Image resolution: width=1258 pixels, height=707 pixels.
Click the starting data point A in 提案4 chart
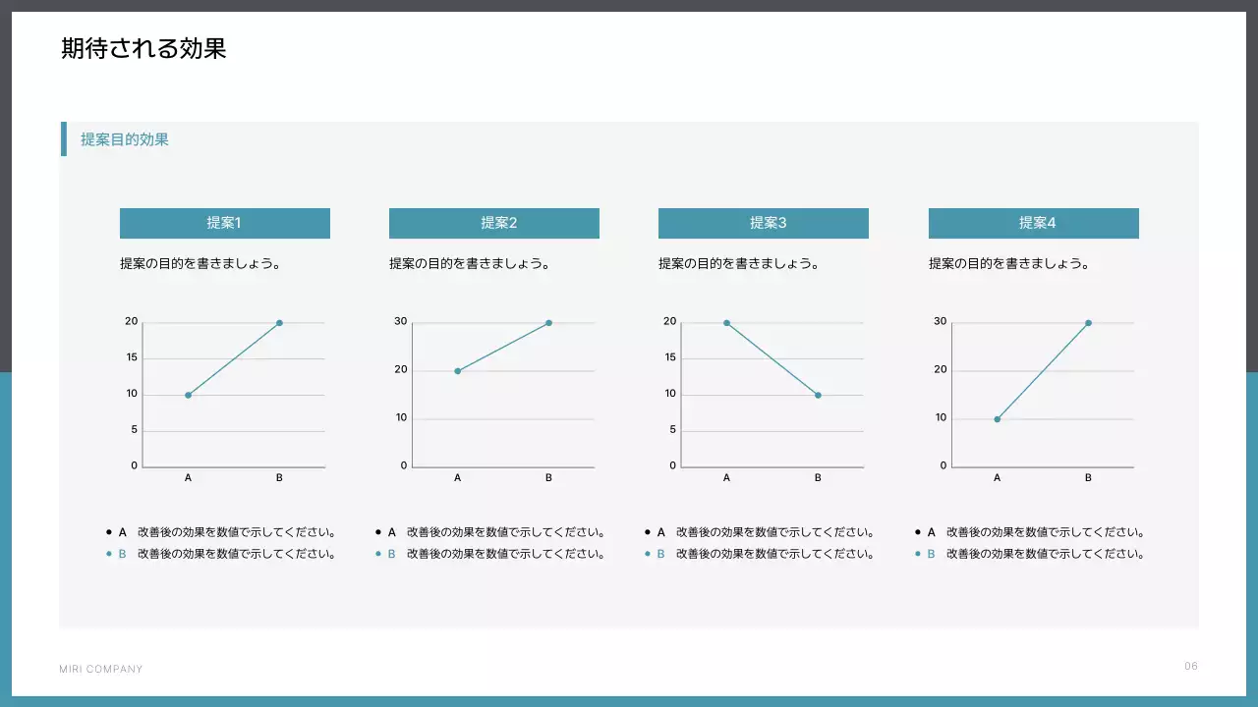pos(996,419)
